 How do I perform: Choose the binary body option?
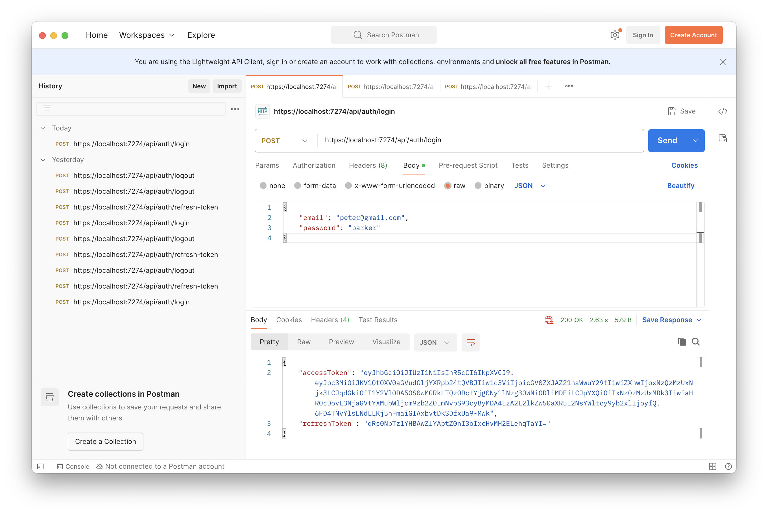478,186
